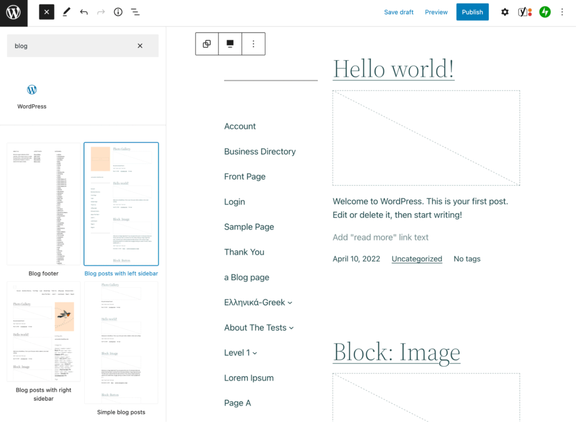Screen dimensions: 576x422
Task: Click the Business Directory menu item
Action: pos(260,151)
